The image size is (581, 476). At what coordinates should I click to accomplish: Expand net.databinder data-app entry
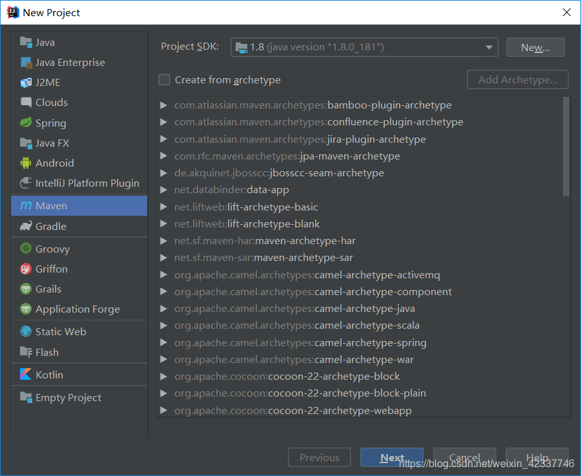[x=163, y=190]
